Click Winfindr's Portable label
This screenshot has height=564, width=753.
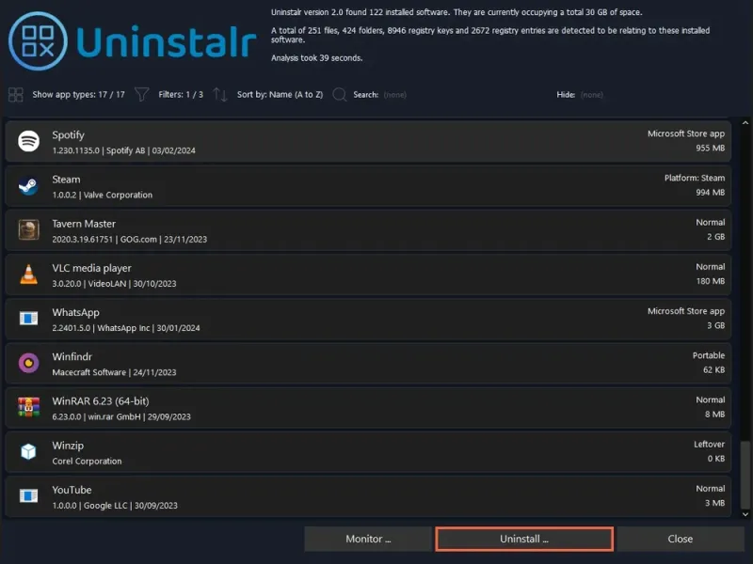709,355
